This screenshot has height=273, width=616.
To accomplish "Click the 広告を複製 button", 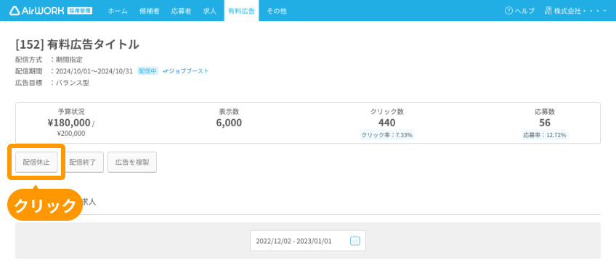I will (x=132, y=162).
